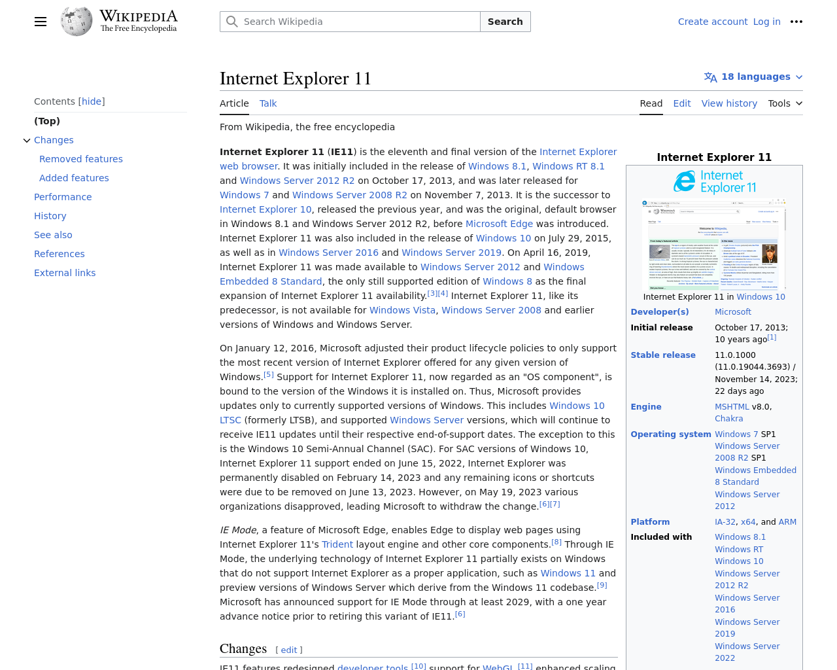Hide the Contents sidebar
Screen dimensions: 837x670
click(92, 101)
